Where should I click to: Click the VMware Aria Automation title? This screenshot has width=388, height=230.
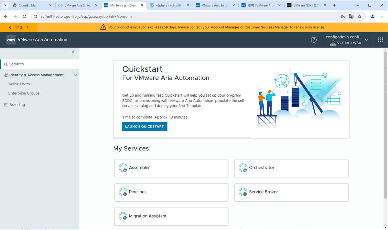coord(43,40)
